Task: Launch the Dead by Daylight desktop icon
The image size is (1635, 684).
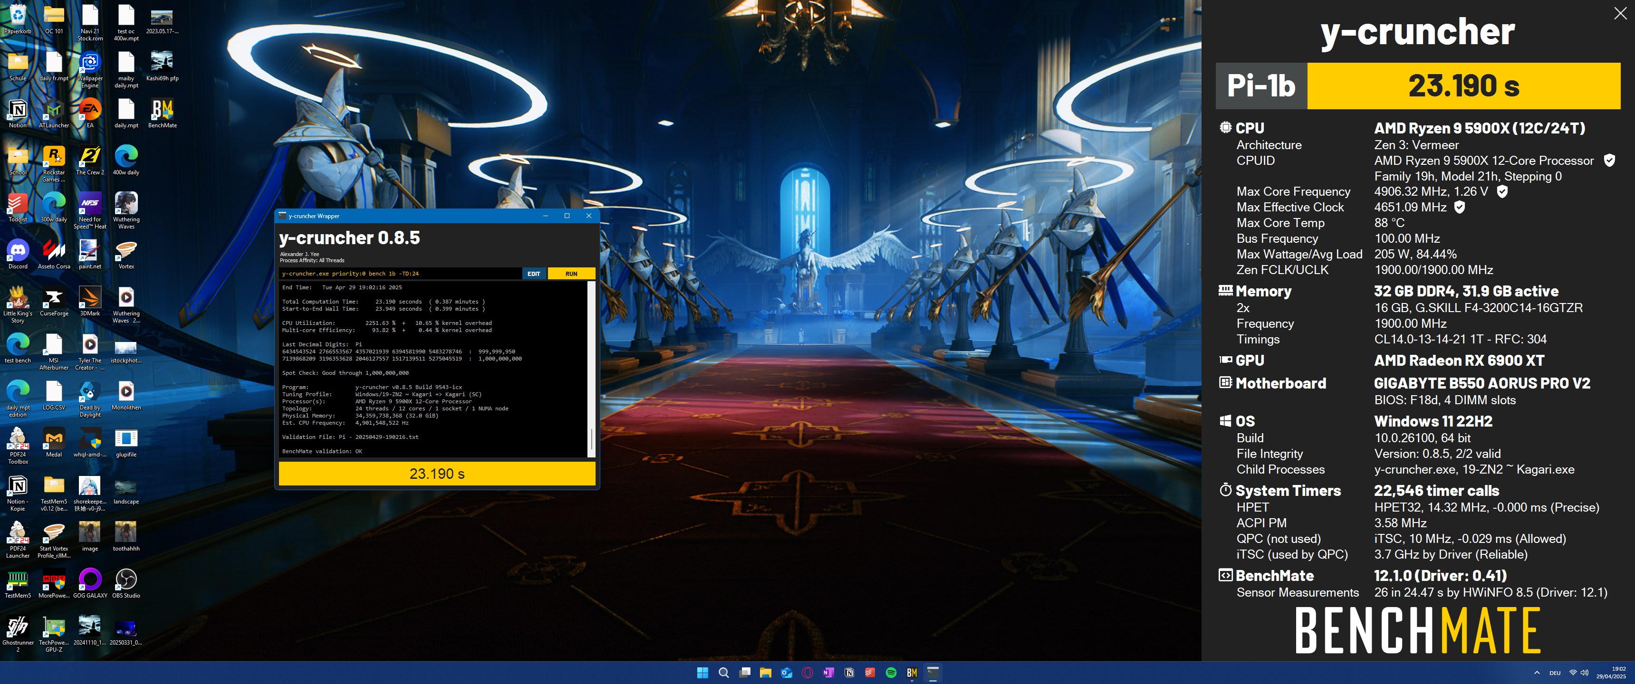Action: pos(90,399)
